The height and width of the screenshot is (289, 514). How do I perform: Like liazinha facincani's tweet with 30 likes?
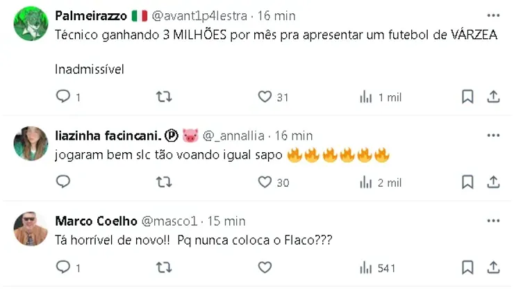coord(265,182)
